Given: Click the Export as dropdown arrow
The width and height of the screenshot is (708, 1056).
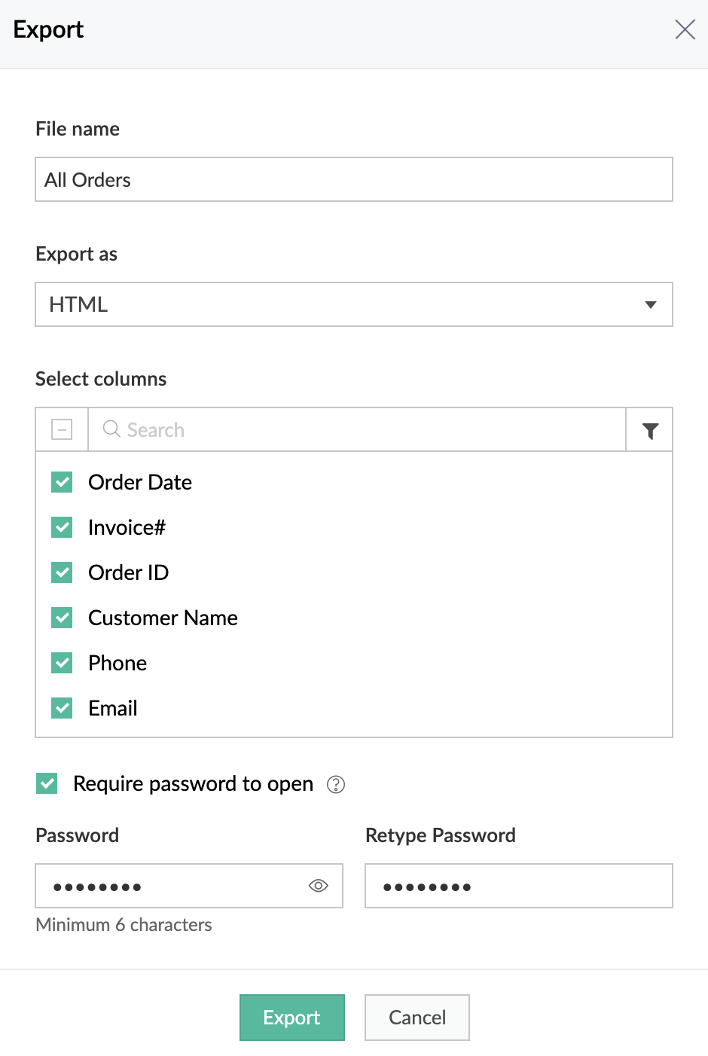Looking at the screenshot, I should 651,305.
